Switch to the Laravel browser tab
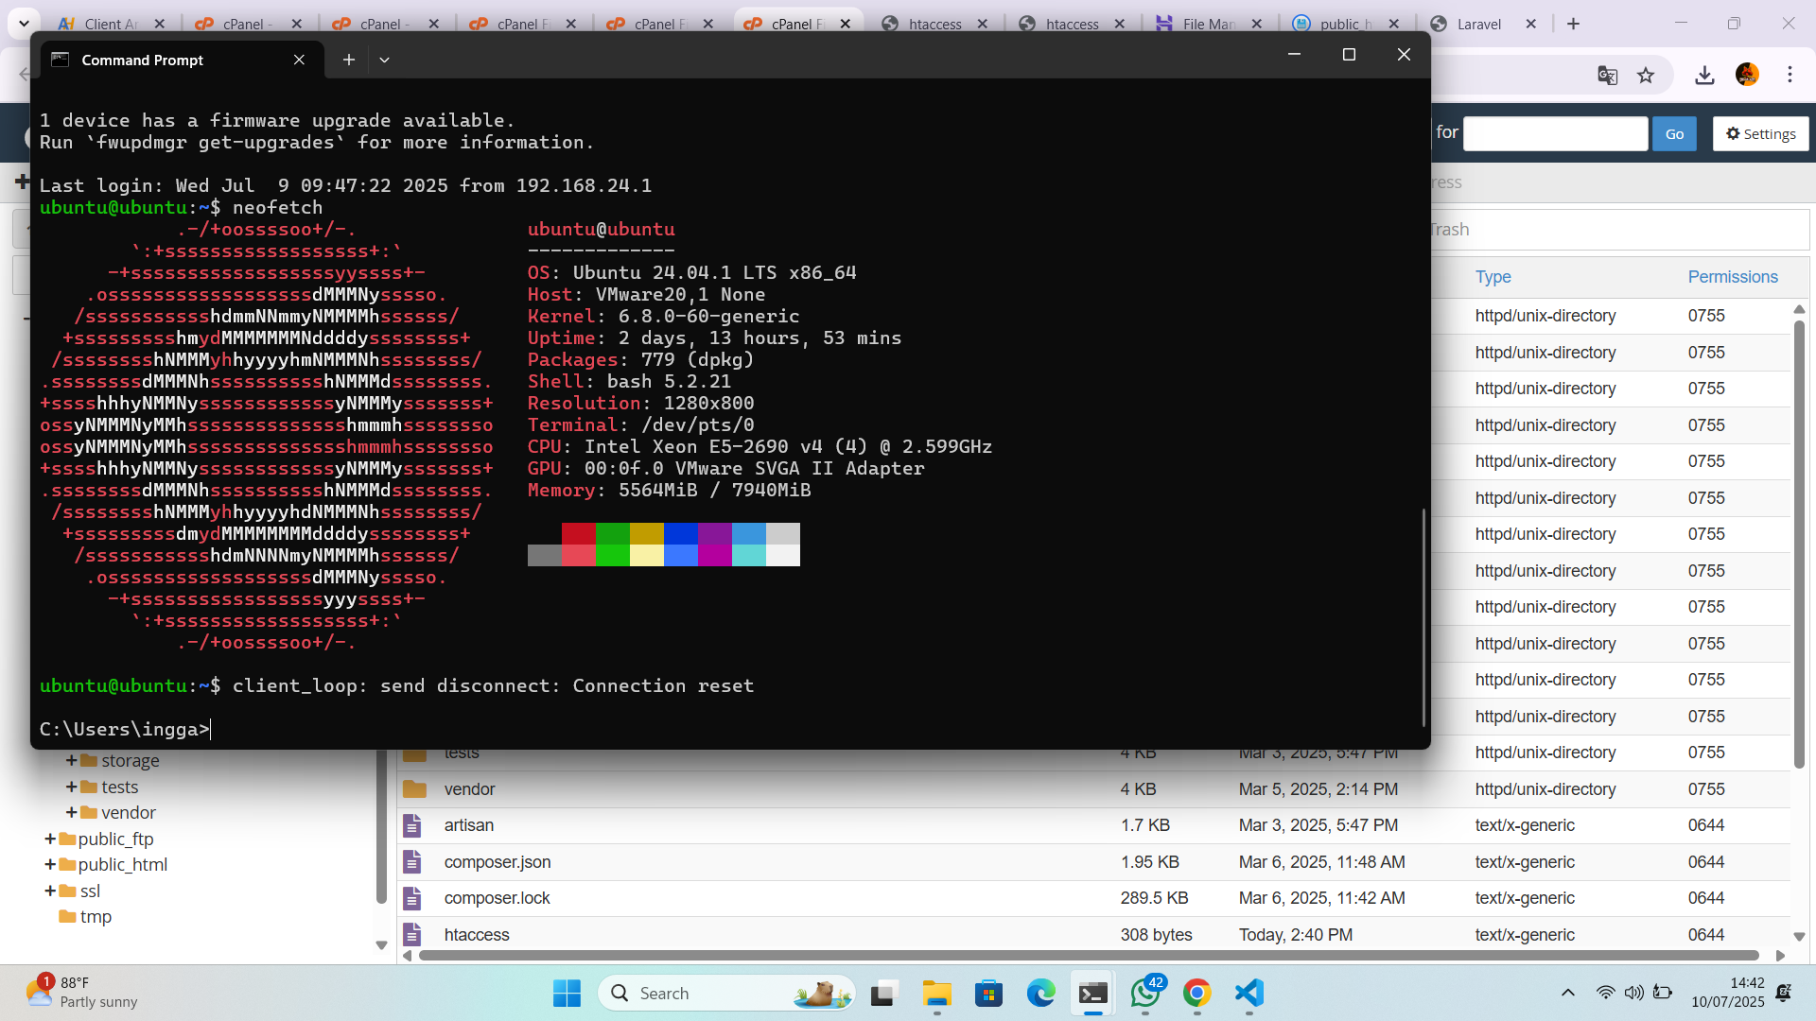The width and height of the screenshot is (1816, 1021). click(x=1482, y=24)
